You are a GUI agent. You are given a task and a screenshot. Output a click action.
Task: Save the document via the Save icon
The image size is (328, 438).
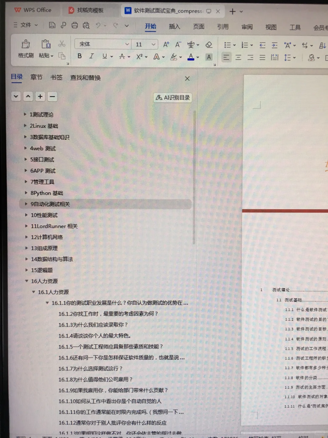(x=52, y=26)
